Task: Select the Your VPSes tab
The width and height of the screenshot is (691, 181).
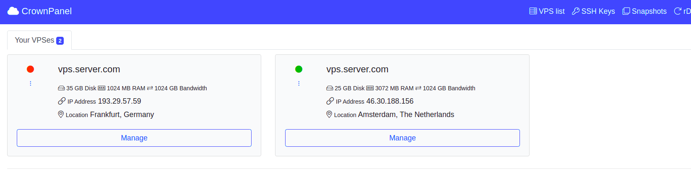Action: tap(39, 40)
